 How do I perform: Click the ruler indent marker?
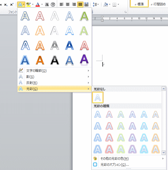click(102, 19)
